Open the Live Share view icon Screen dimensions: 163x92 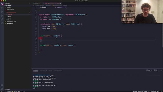pyautogui.click(x=2, y=23)
